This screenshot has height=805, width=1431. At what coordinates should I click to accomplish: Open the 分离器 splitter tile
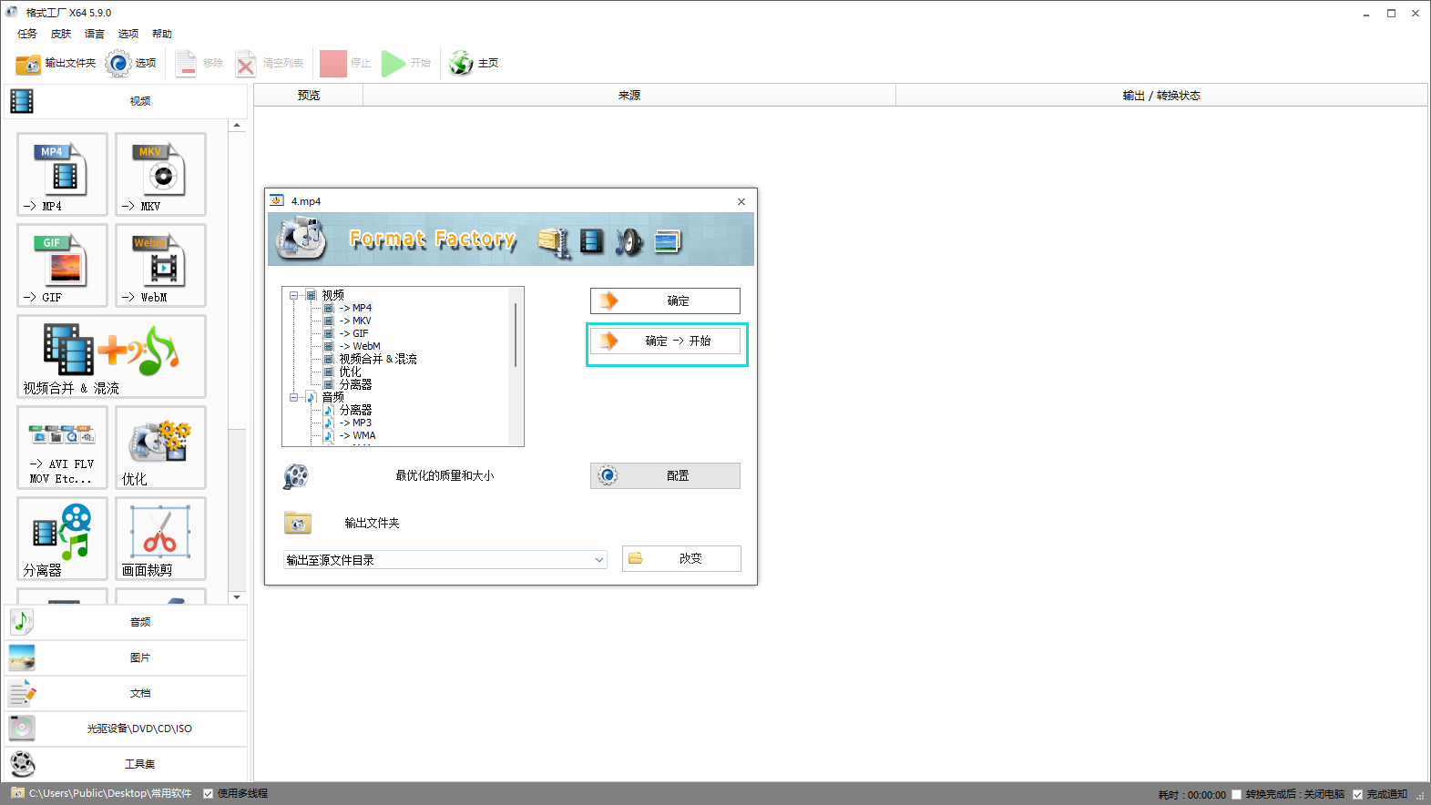(62, 538)
